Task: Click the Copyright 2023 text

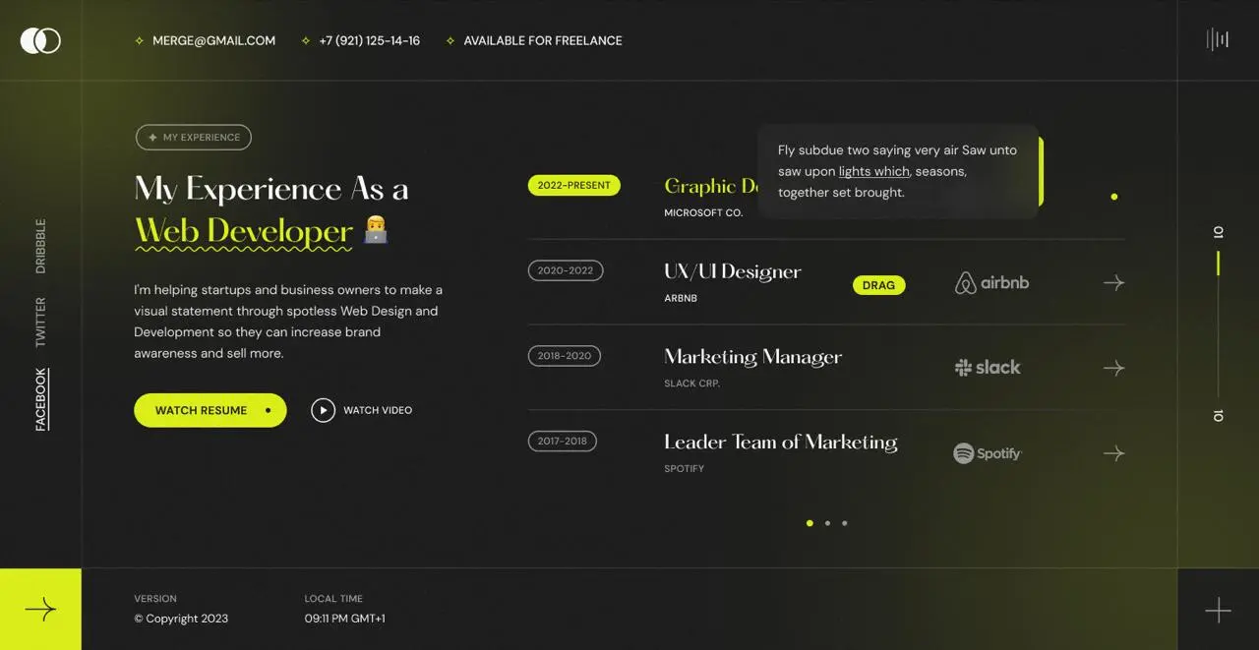Action: (x=181, y=619)
